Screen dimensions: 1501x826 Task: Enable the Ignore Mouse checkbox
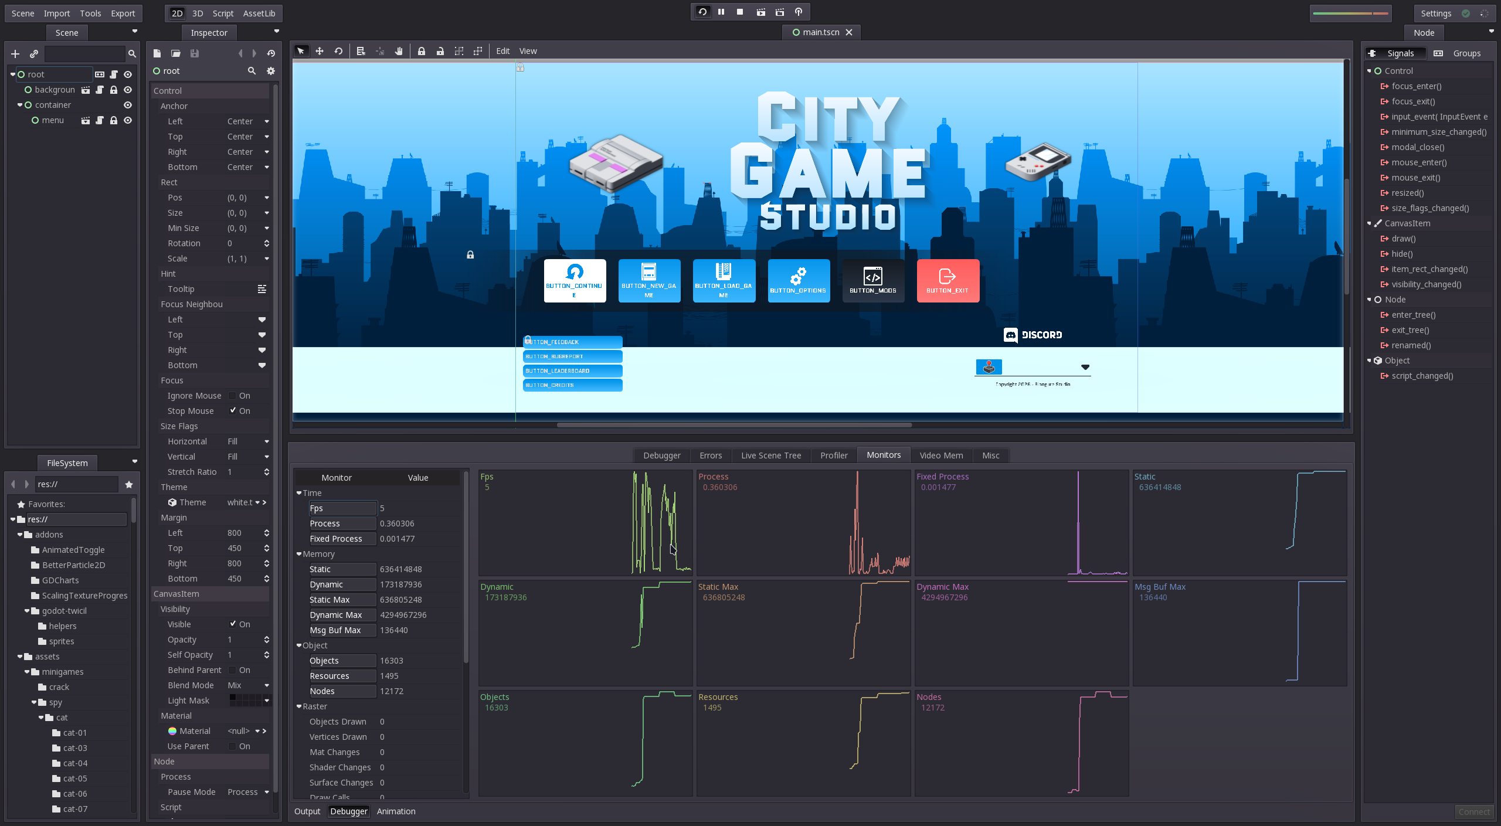233,396
